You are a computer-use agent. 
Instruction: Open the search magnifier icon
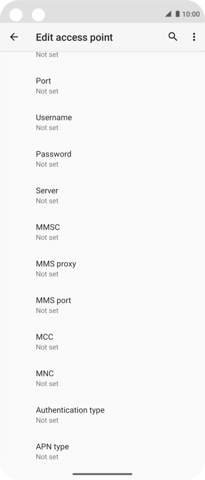[172, 37]
